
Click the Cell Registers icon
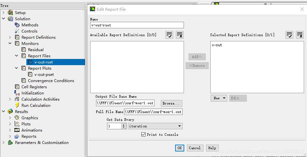17,87
